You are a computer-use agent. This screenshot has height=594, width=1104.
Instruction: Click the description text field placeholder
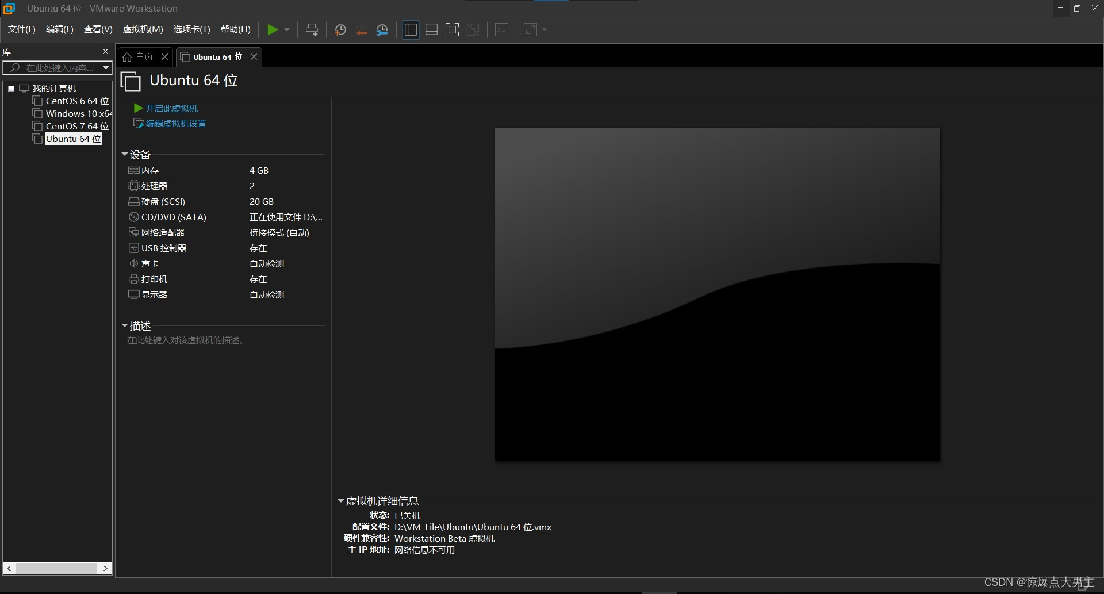186,340
